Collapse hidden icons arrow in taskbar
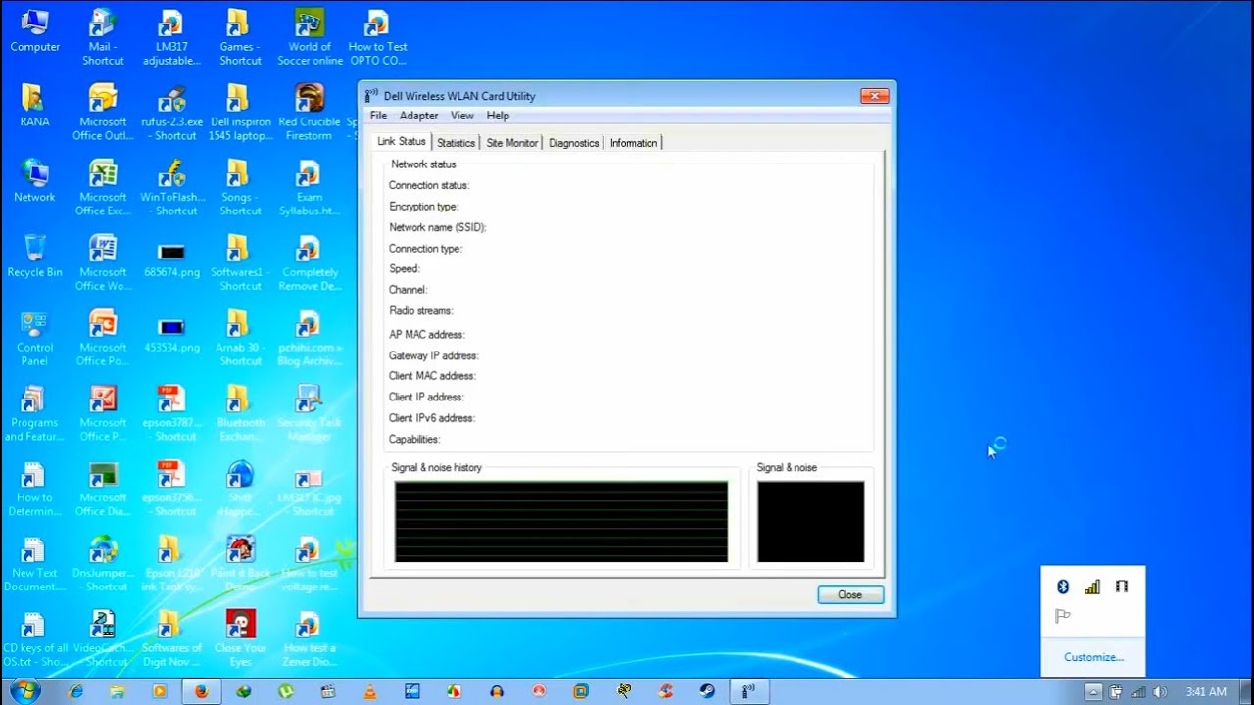Image resolution: width=1254 pixels, height=705 pixels. [1094, 692]
